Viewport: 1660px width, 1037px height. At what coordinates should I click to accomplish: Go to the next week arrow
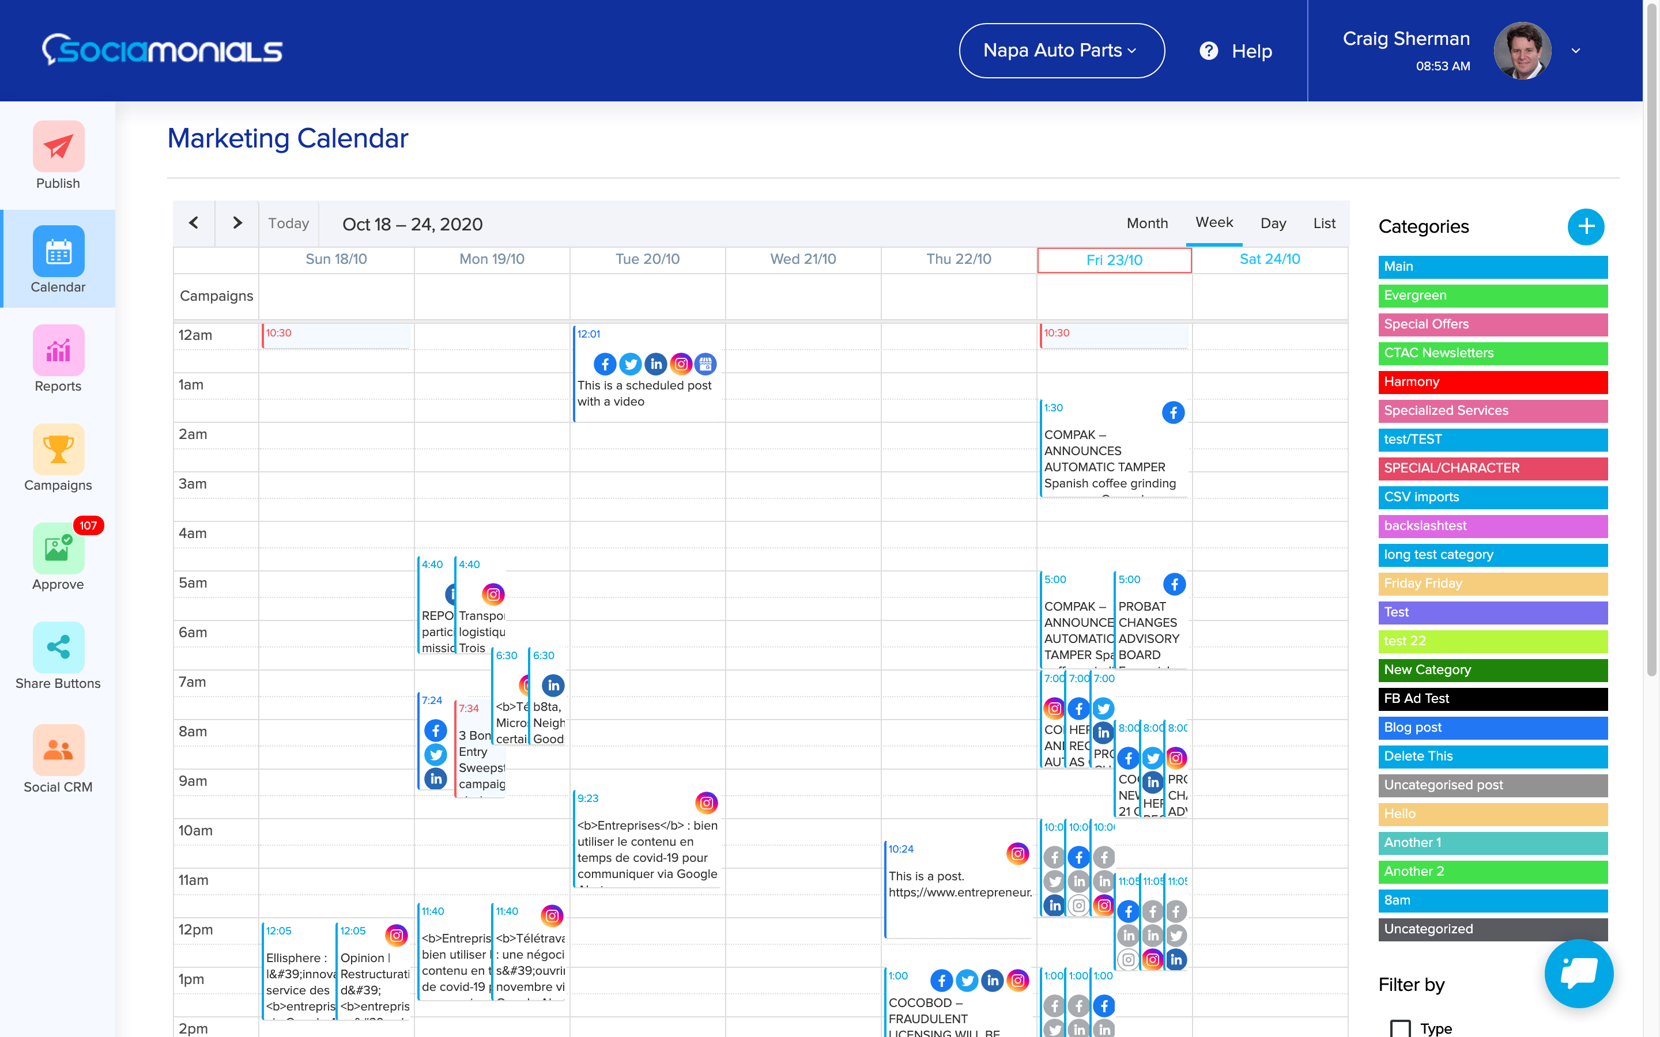tap(237, 223)
